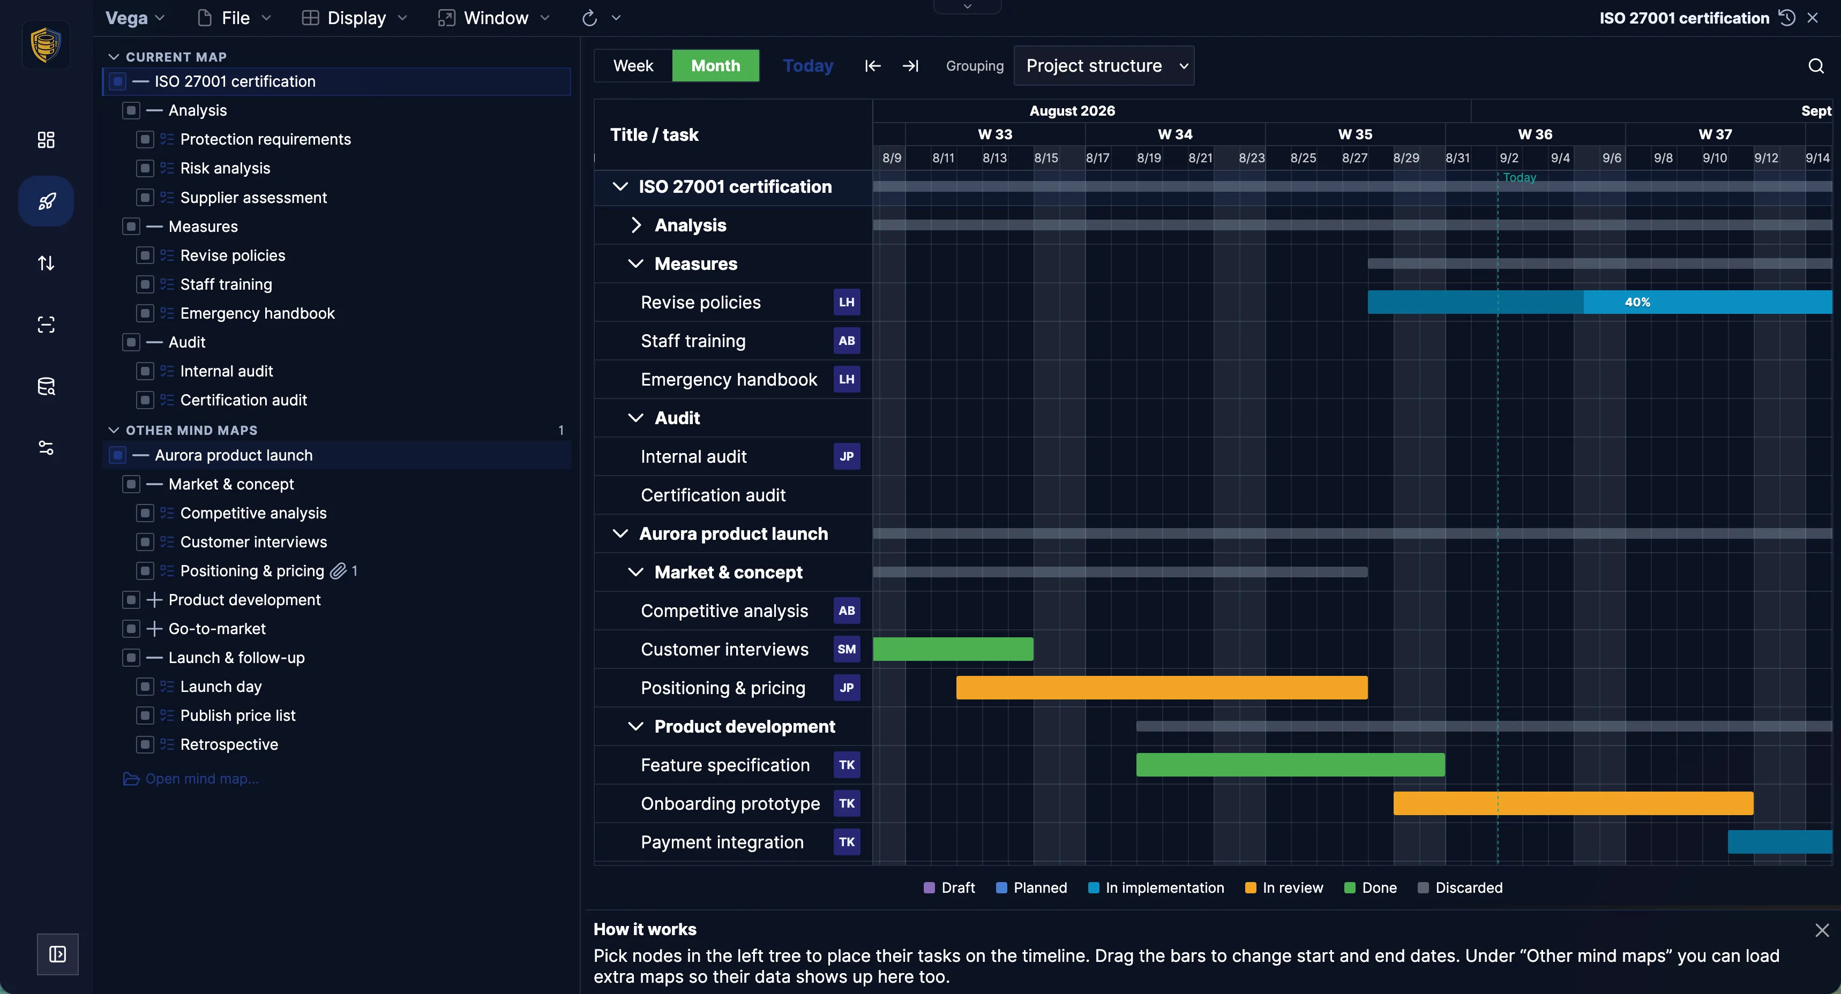This screenshot has height=994, width=1841.
Task: Click the Today button
Action: pyautogui.click(x=809, y=66)
